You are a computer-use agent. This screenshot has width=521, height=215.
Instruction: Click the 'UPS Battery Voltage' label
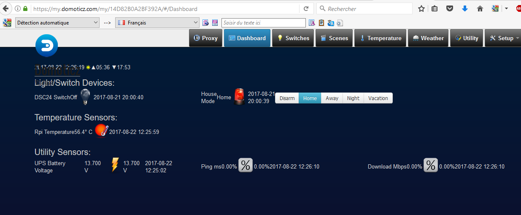(x=50, y=167)
